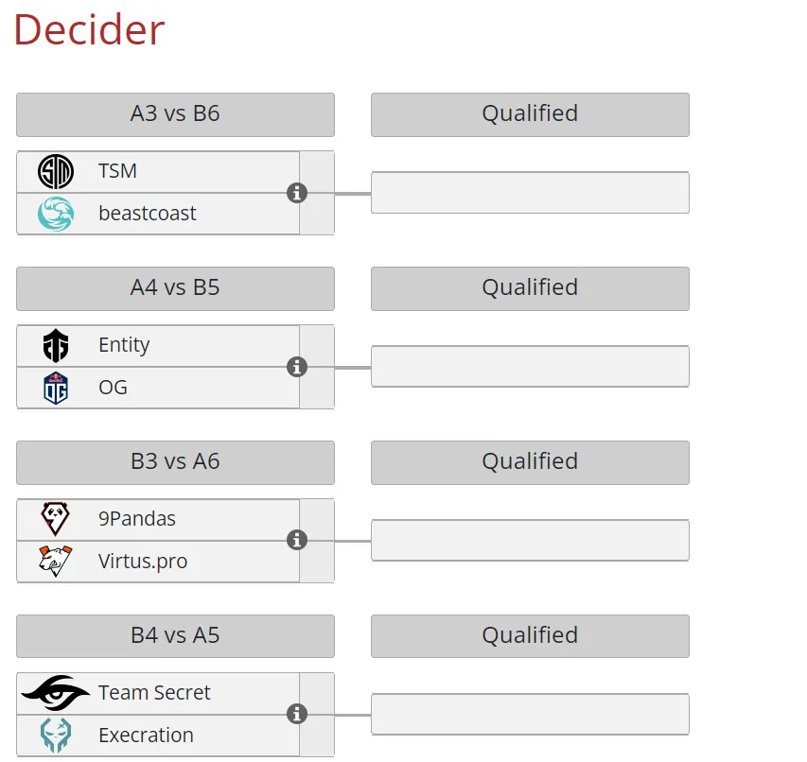Open match info for TSM vs beastcoast
The width and height of the screenshot is (807, 762).
[x=297, y=193]
